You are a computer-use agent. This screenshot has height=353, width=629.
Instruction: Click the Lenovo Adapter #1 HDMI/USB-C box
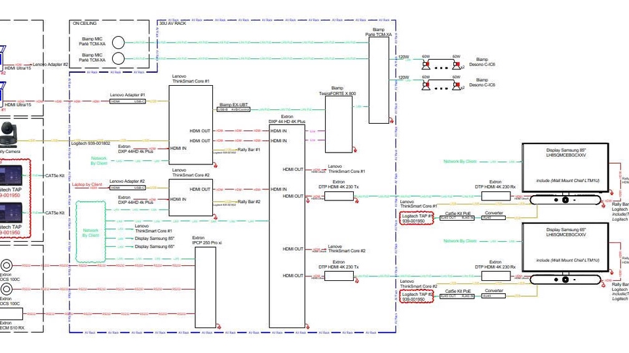point(128,102)
